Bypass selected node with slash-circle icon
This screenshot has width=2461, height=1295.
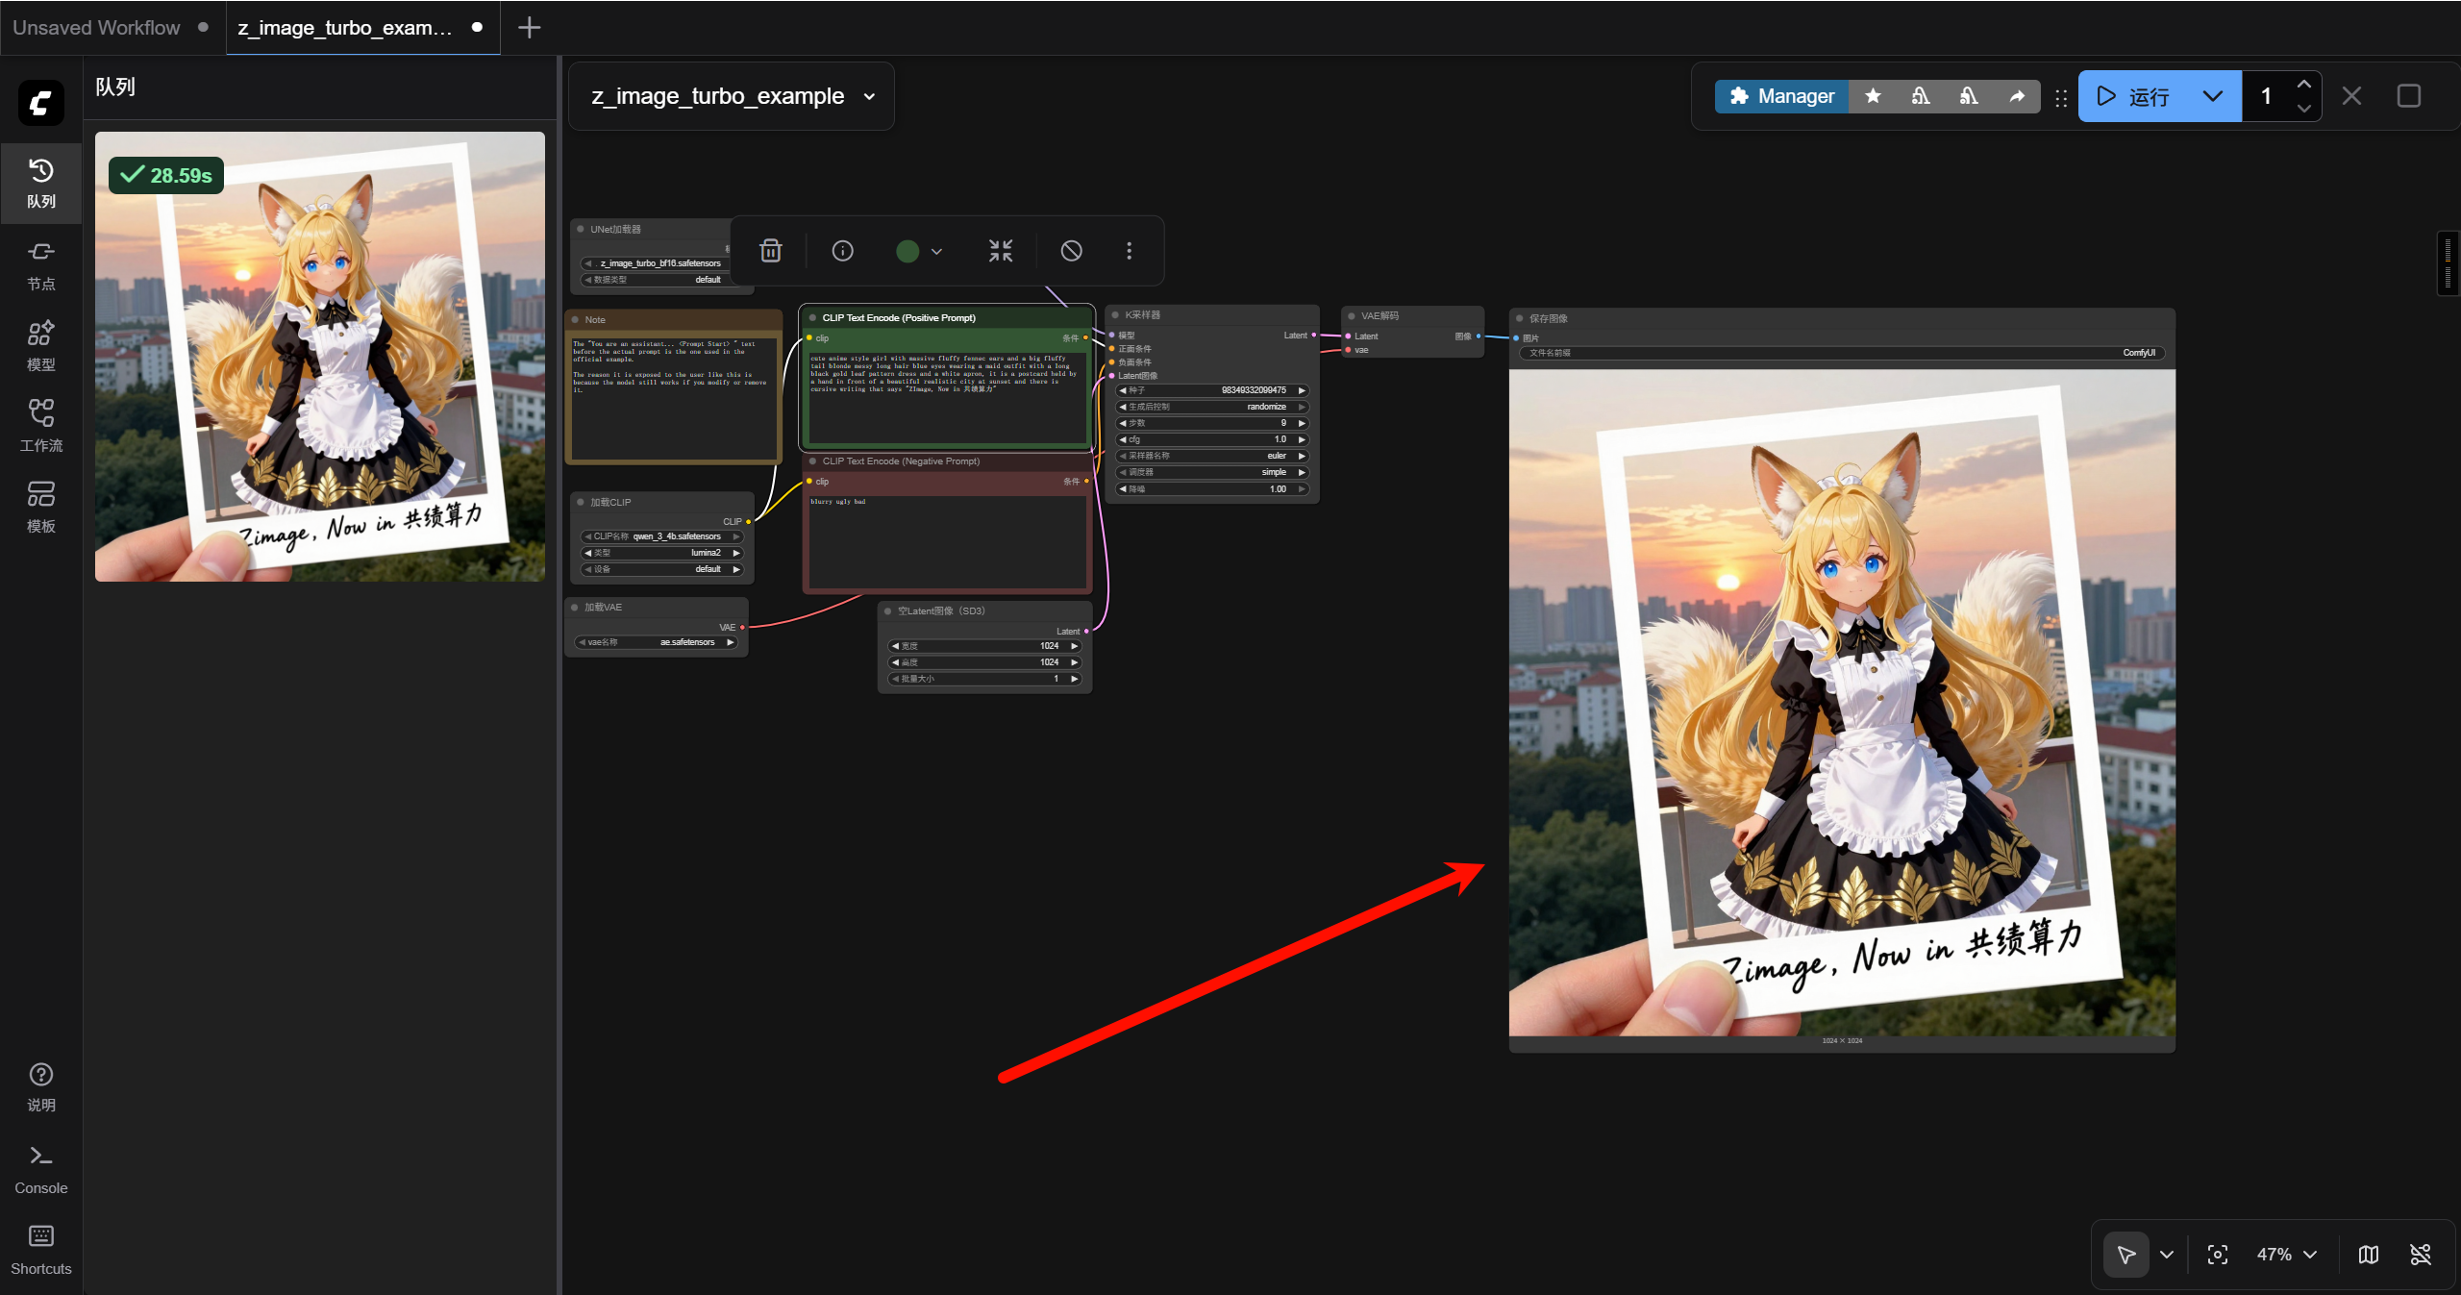[x=1071, y=251]
